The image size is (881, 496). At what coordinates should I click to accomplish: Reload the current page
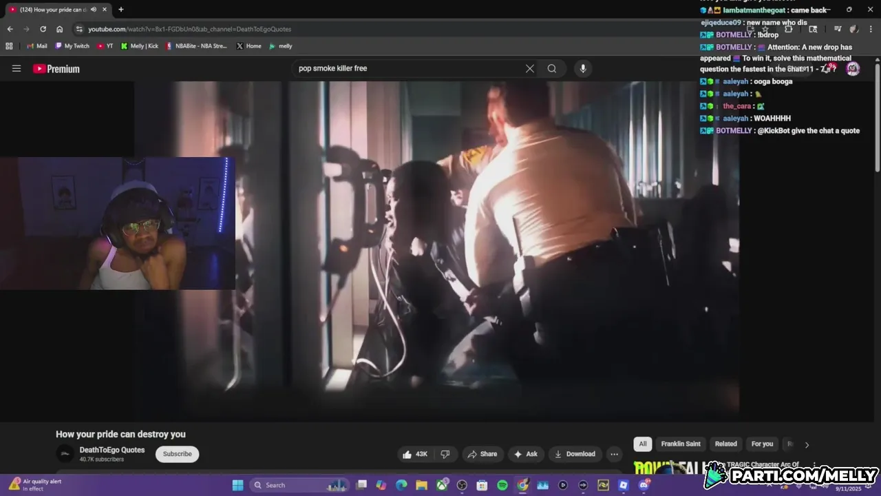coord(43,29)
